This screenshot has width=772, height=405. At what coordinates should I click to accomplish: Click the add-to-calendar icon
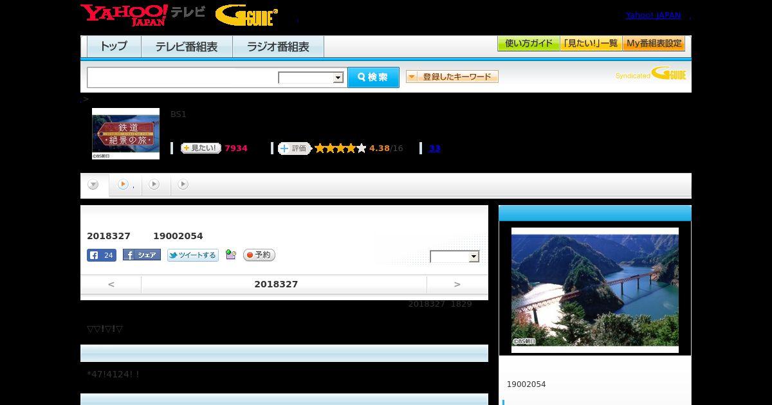coord(231,255)
